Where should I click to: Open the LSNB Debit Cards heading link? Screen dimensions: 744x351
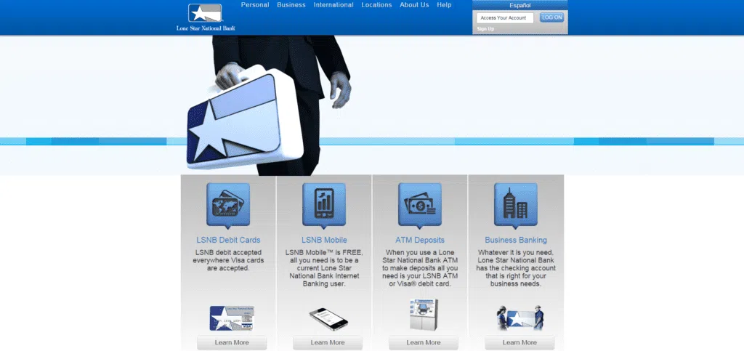[x=228, y=240]
